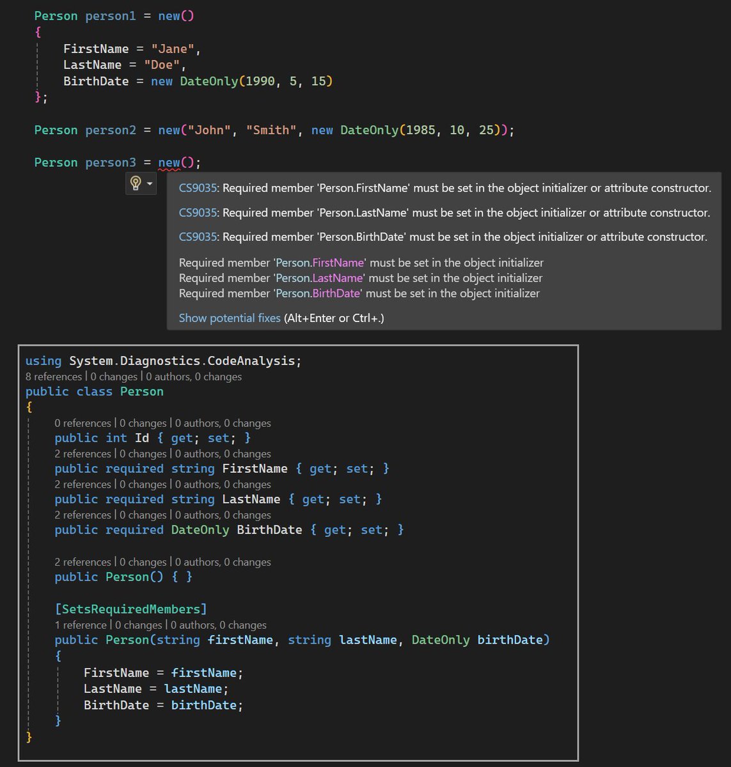The height and width of the screenshot is (767, 731).
Task: Click the squiggly-underlined 'new' in person3 line
Action: click(169, 163)
